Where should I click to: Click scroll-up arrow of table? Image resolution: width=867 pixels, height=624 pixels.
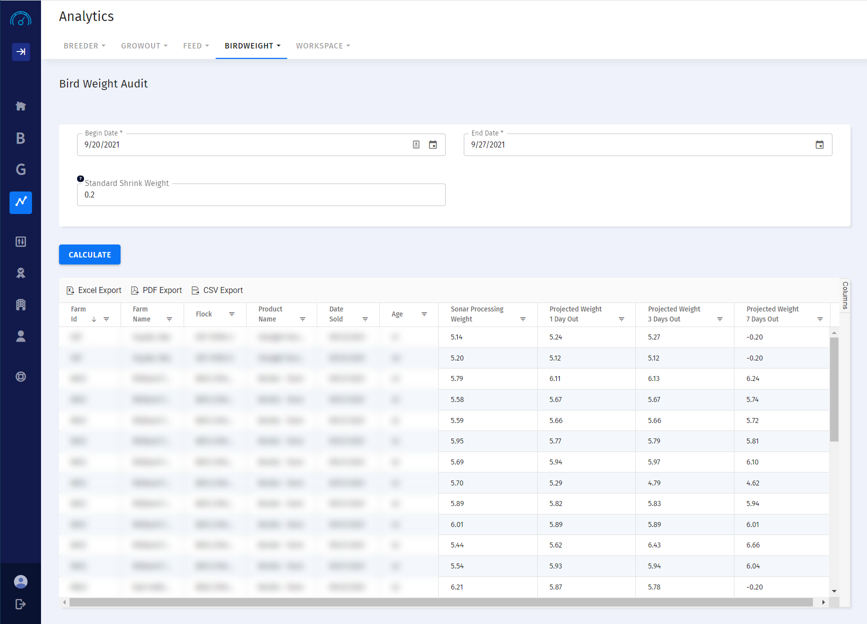pyautogui.click(x=834, y=332)
